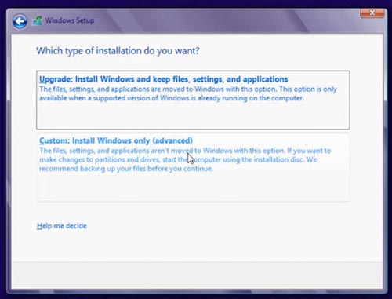Close the Windows Setup window

372,13
